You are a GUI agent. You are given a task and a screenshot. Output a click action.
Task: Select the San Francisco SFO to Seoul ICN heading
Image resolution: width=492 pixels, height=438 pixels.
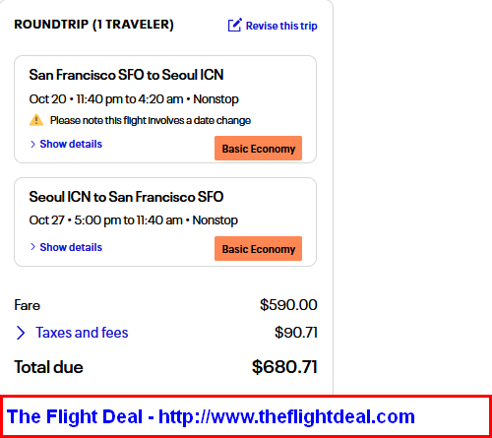tap(126, 75)
